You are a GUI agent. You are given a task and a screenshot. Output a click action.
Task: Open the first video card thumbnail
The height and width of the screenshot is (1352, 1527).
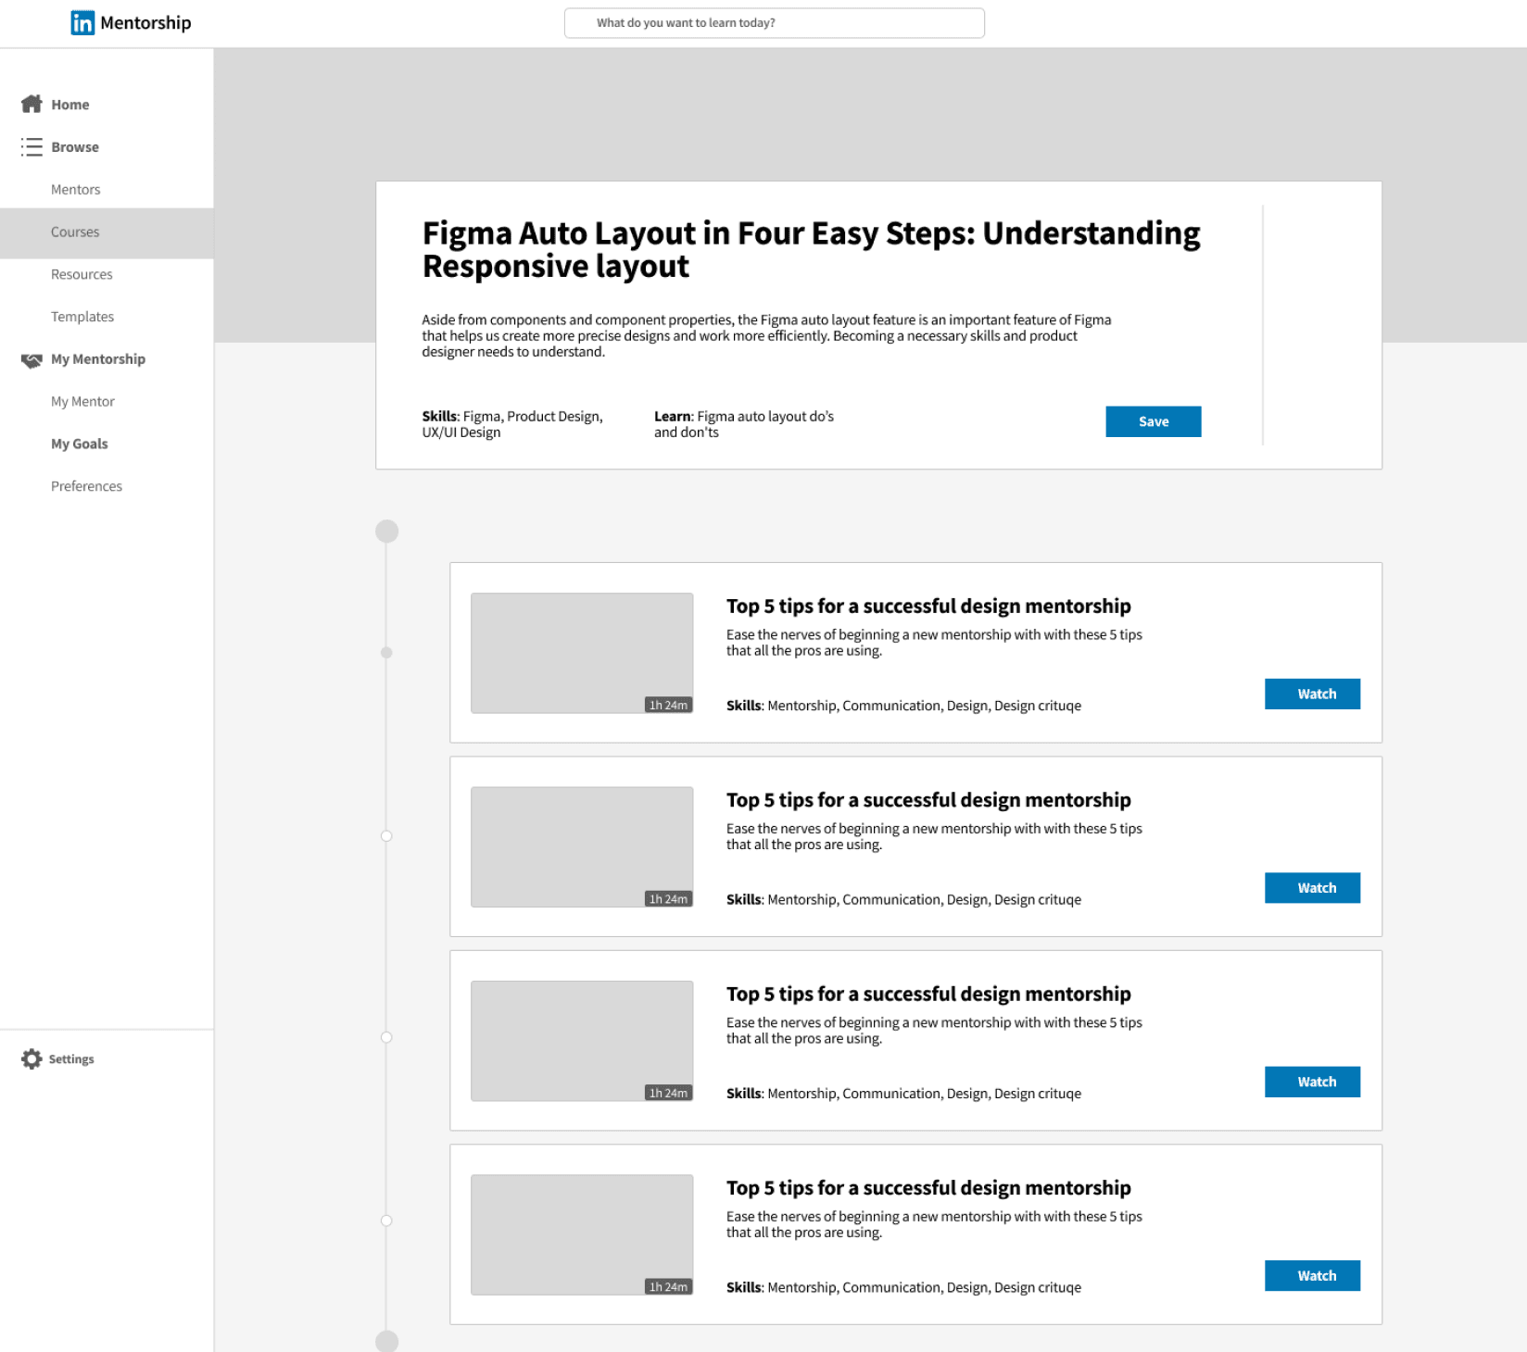pyautogui.click(x=582, y=653)
